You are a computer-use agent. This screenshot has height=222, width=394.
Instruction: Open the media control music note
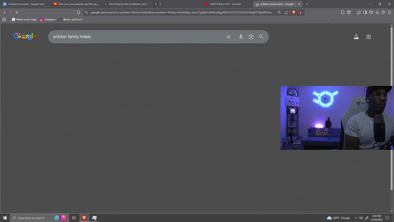point(359,12)
